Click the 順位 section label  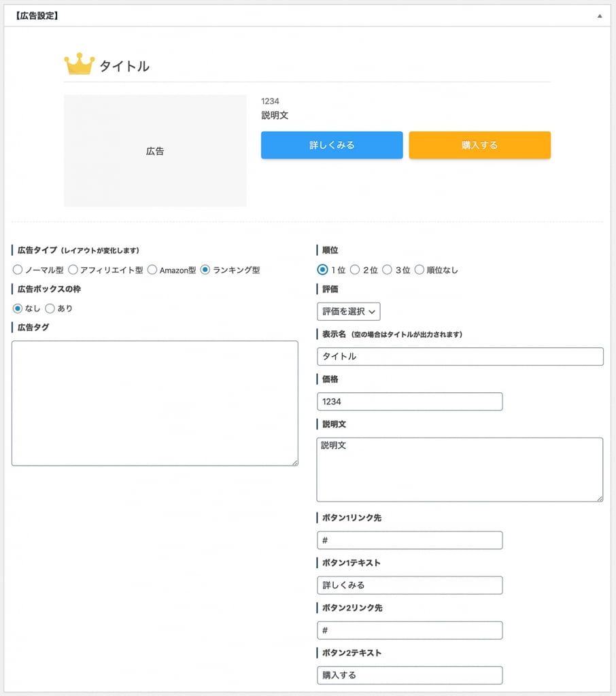tap(330, 250)
